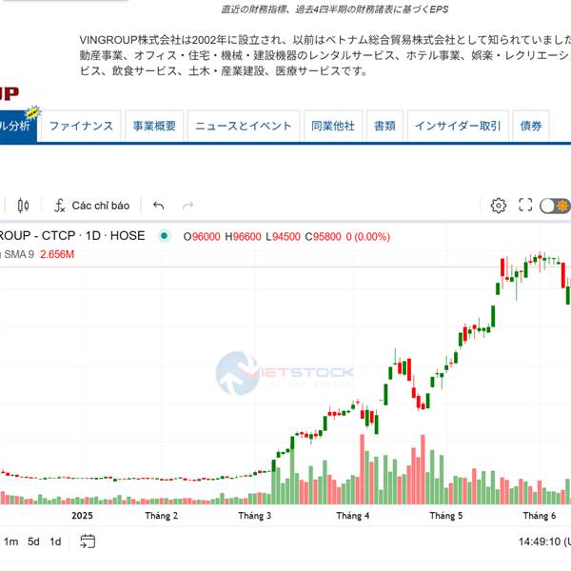Click the 2.656M volume value
571x571 pixels.
(x=57, y=254)
